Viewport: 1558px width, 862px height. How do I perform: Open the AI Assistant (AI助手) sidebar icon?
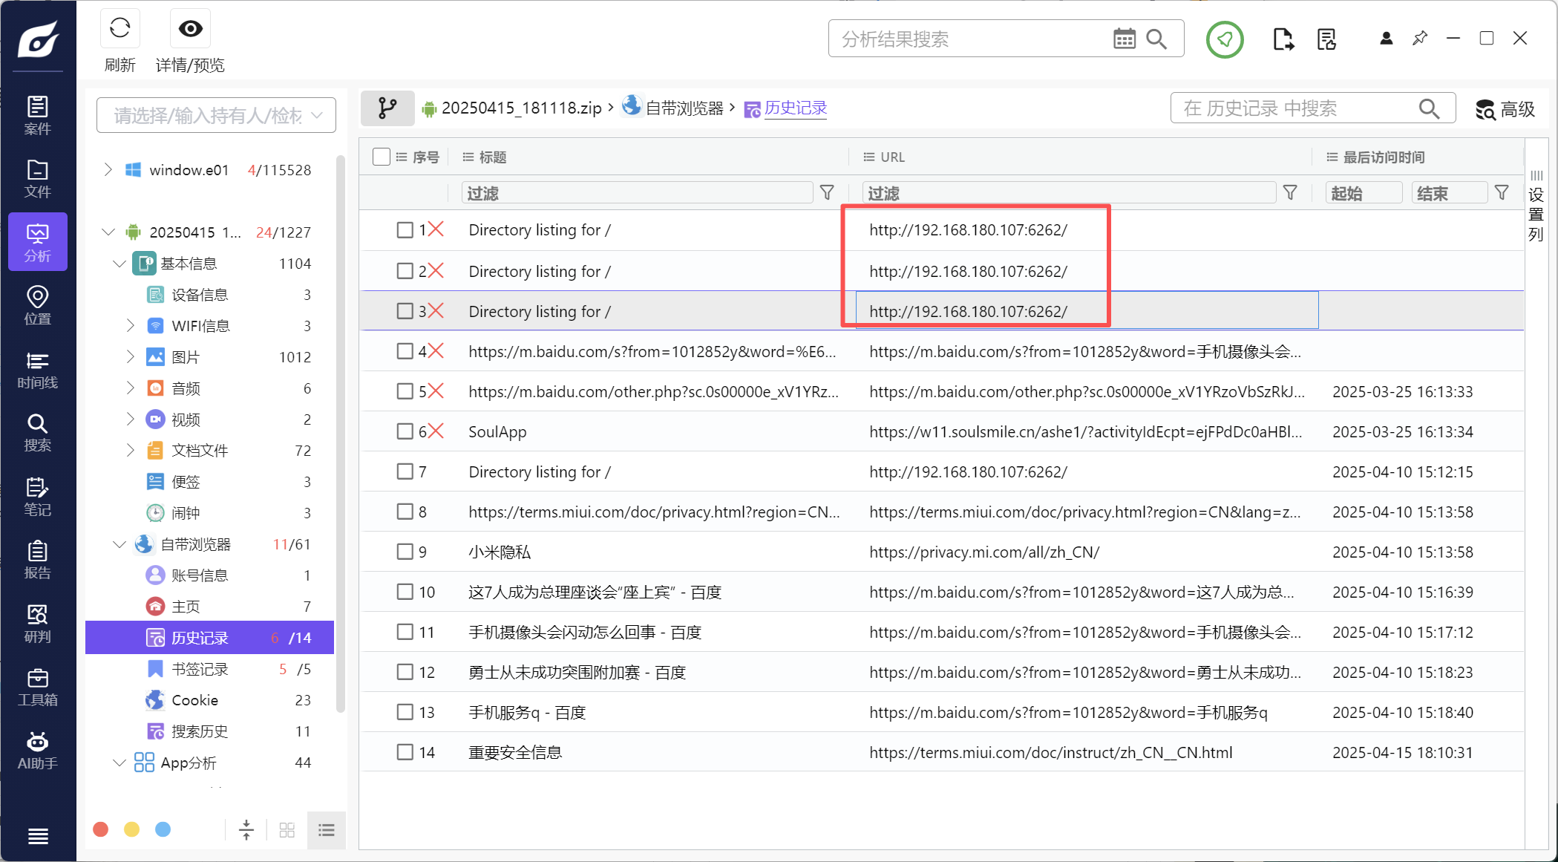37,751
